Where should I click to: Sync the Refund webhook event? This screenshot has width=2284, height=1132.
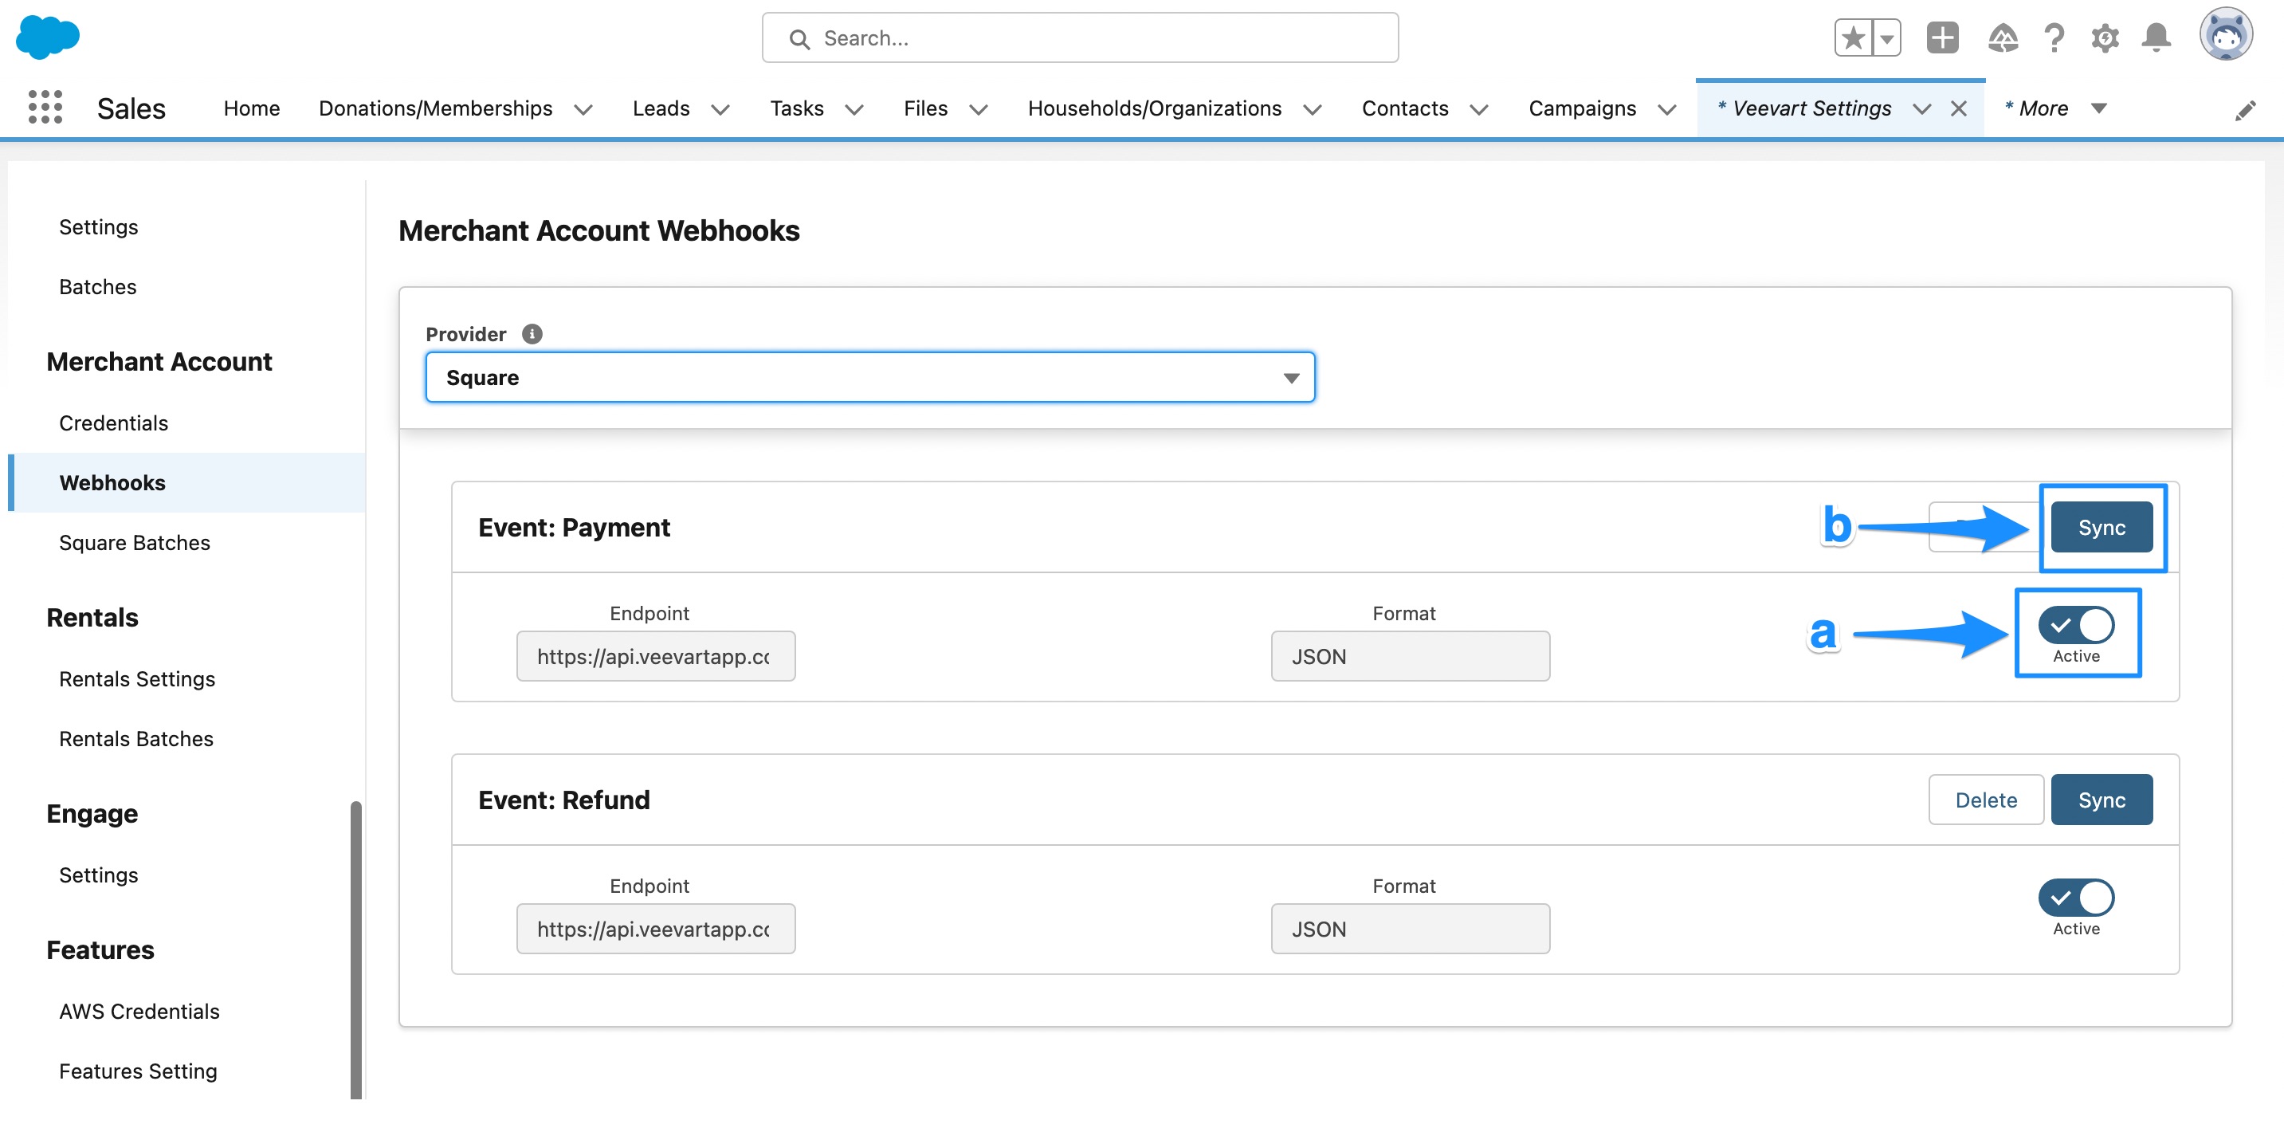click(2102, 799)
